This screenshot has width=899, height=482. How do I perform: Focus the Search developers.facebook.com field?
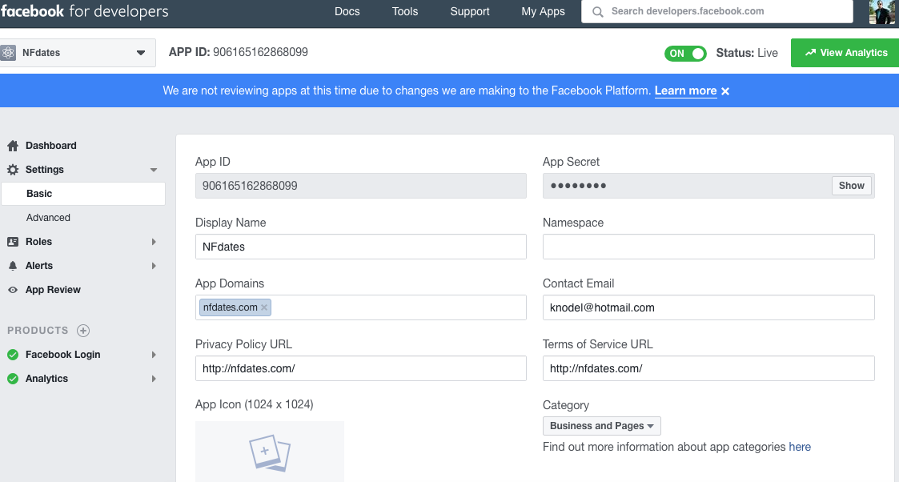coord(716,11)
